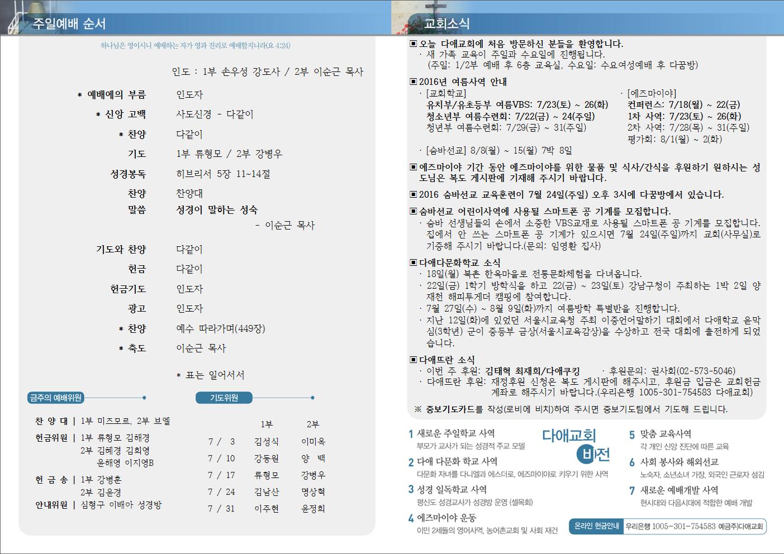The height and width of the screenshot is (554, 784).
Task: Click square bullet beside 다애뜨란 소식
Action: 414,360
